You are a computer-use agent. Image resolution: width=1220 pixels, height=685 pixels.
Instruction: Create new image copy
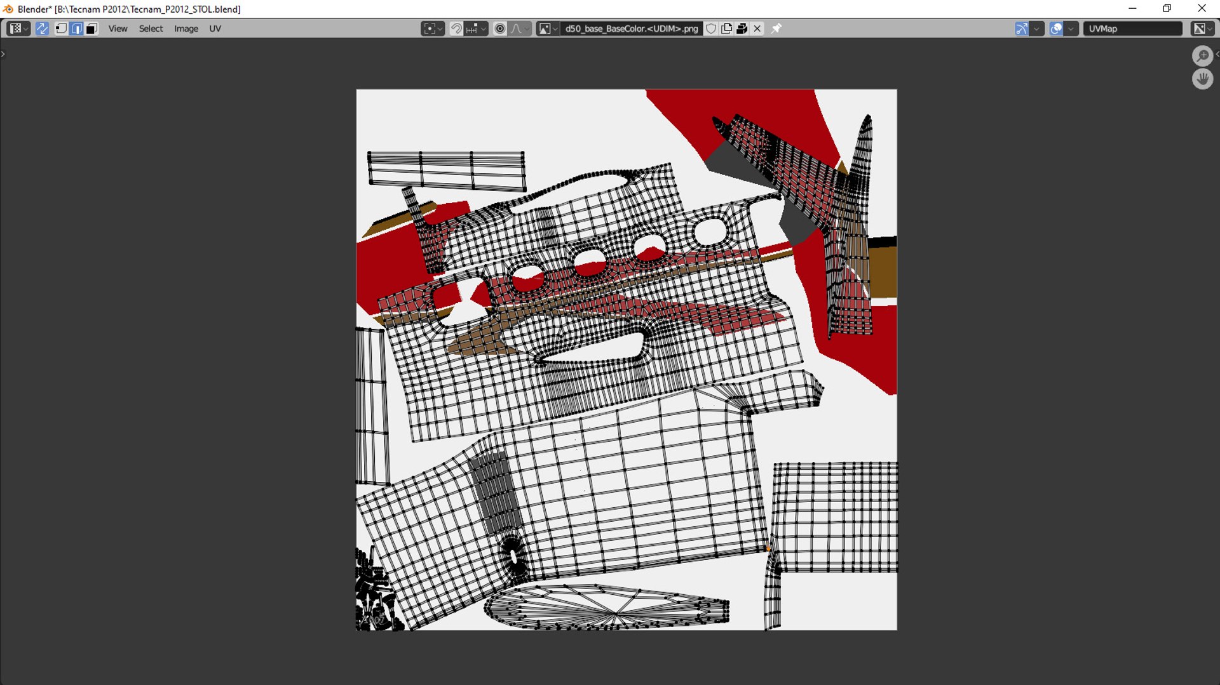726,29
